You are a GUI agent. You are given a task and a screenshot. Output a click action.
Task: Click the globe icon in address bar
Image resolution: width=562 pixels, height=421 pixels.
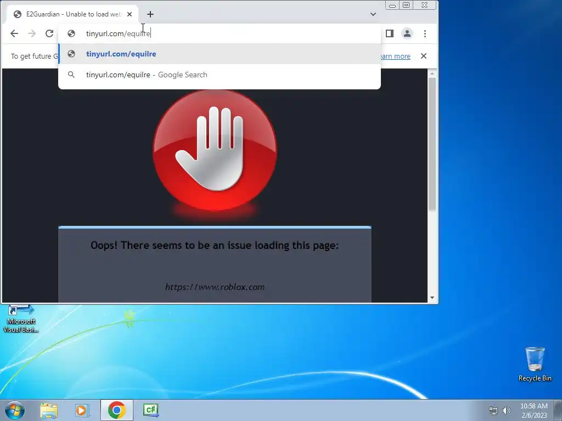point(71,33)
